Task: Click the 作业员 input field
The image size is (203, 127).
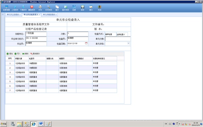Action: pyautogui.click(x=36, y=44)
